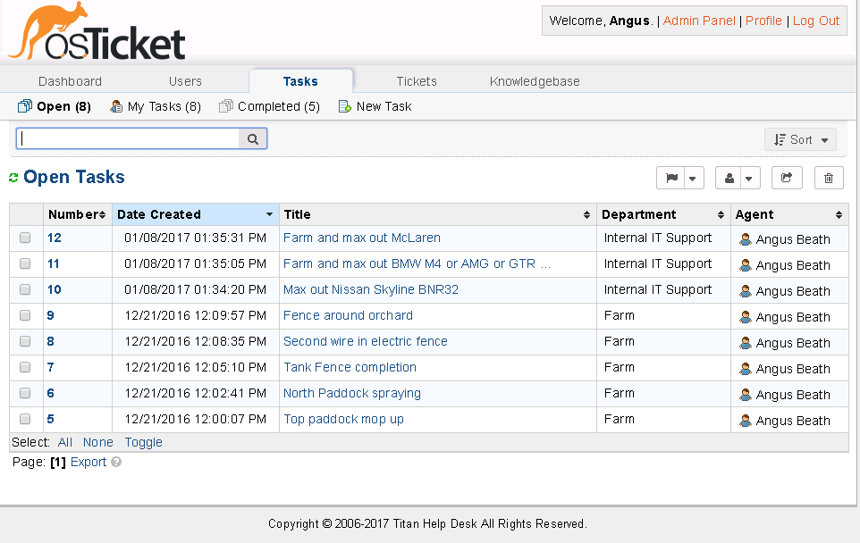Delete selected tasks using the trash icon

(x=828, y=178)
